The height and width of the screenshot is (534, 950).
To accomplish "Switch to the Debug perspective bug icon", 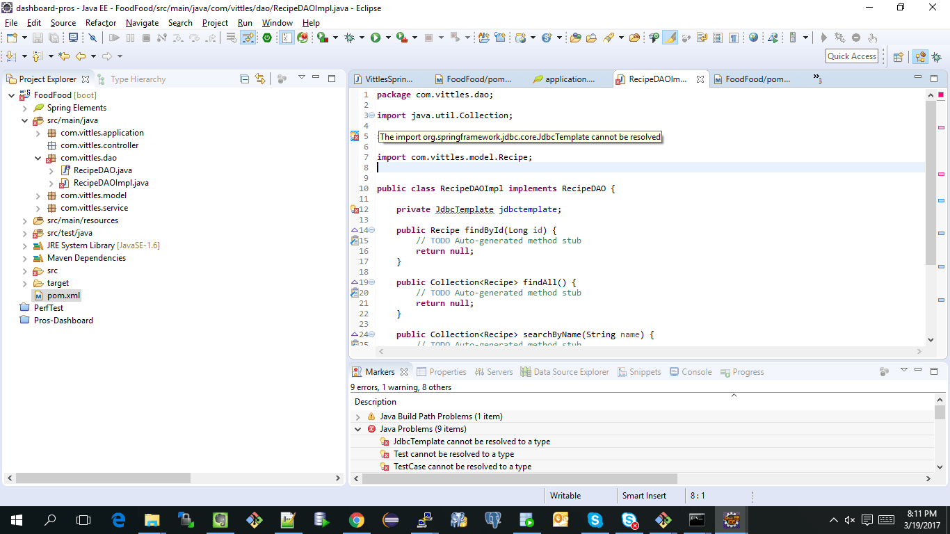I will click(x=937, y=57).
